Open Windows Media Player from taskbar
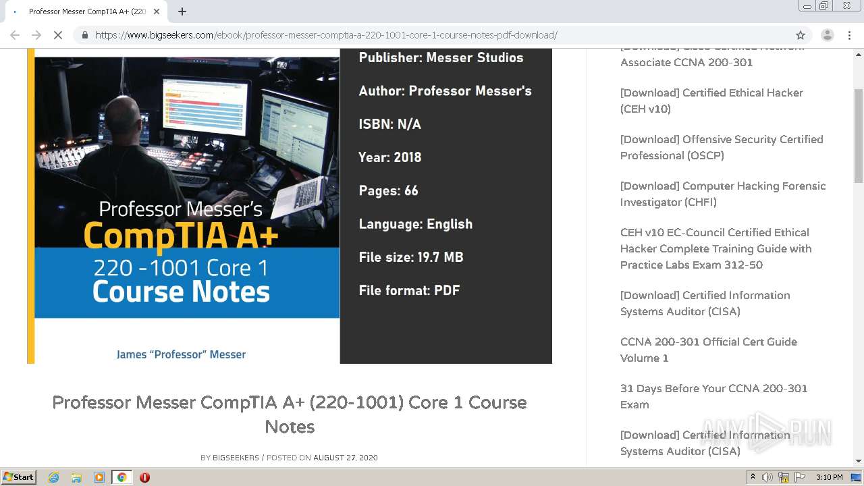The height and width of the screenshot is (486, 864). pyautogui.click(x=99, y=477)
